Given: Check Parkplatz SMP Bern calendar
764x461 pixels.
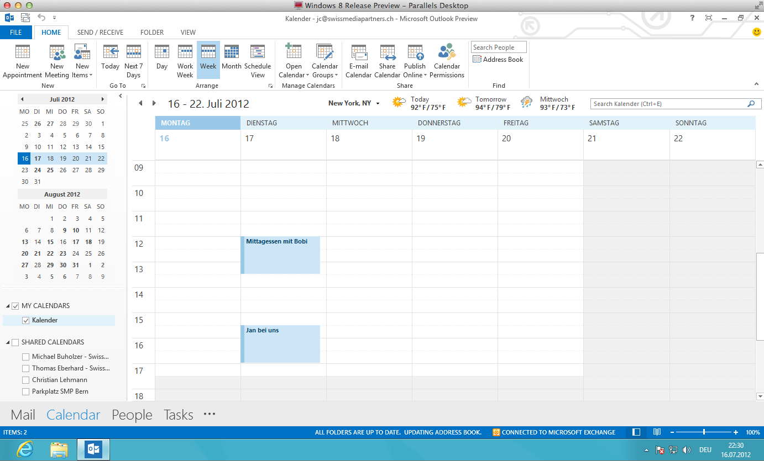Looking at the screenshot, I should tap(25, 391).
